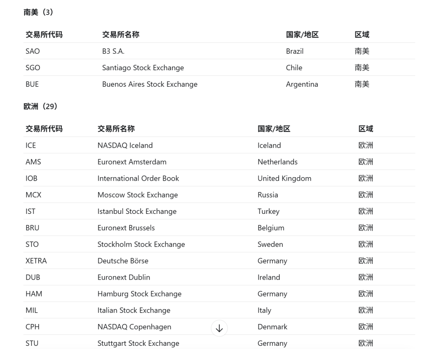Screen dimensions: 436x349
Task: Click the BUE exchange code cell
Action: 32,84
